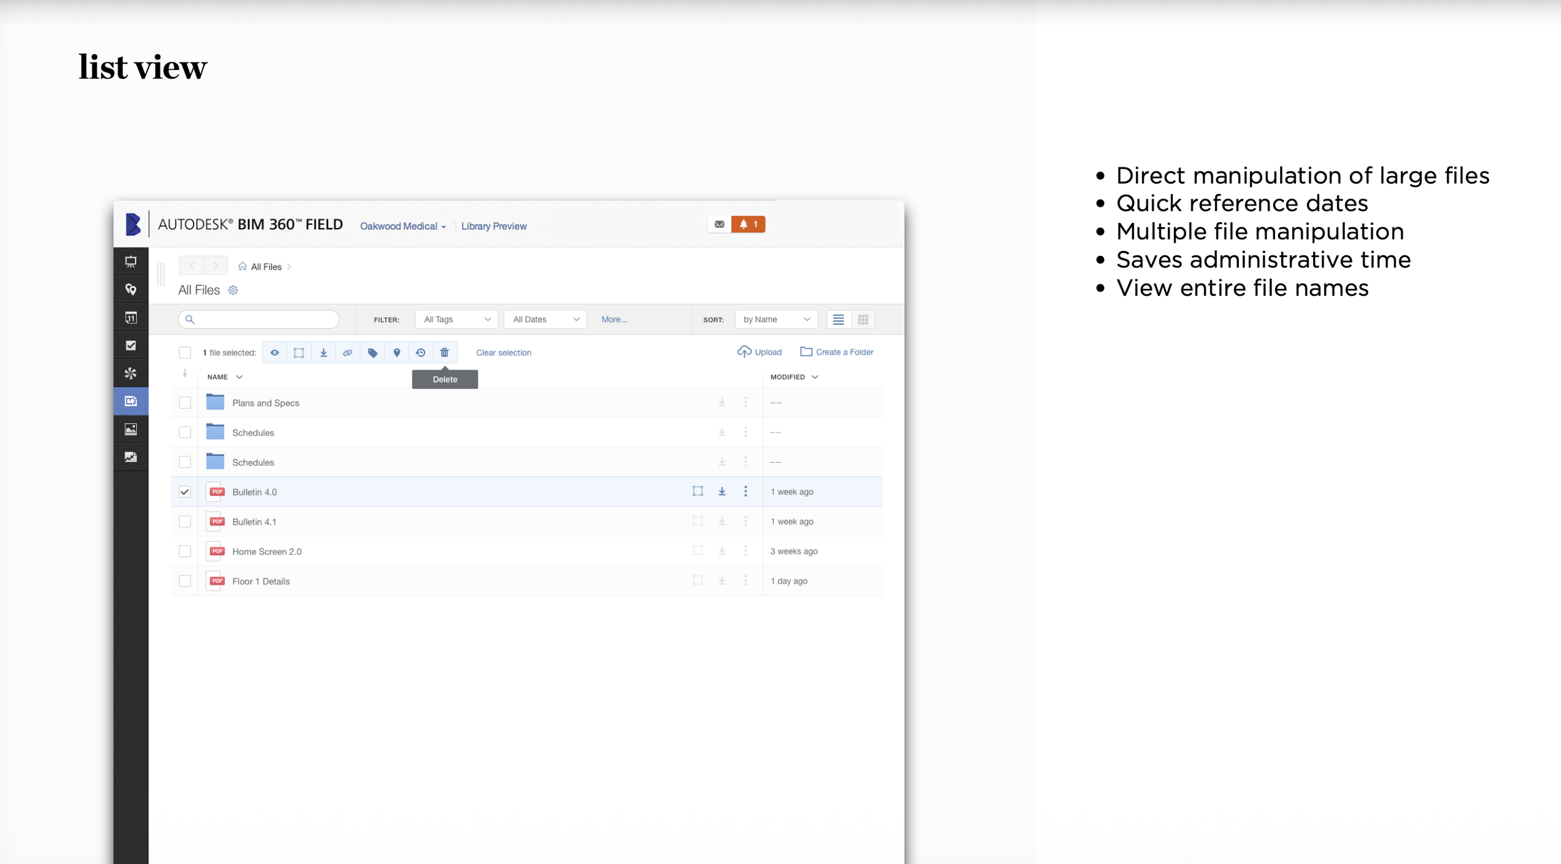Image resolution: width=1561 pixels, height=864 pixels.
Task: Open the All Tags filter dropdown
Action: pos(456,320)
